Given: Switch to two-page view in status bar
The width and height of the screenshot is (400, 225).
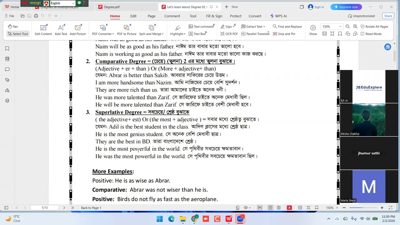Looking at the screenshot, I should pyautogui.click(x=279, y=208).
